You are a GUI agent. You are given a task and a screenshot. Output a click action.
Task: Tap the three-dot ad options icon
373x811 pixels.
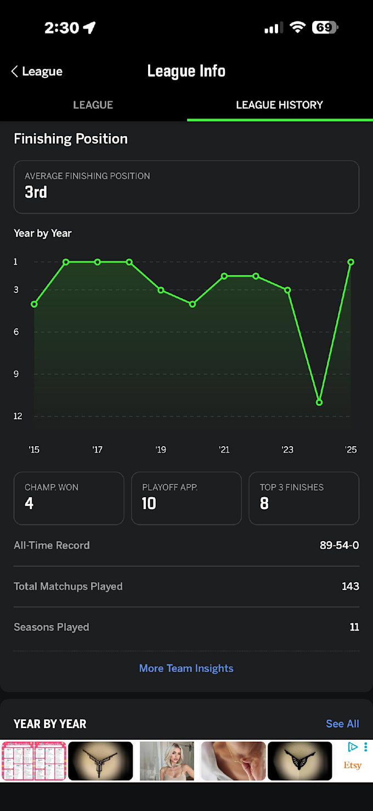[x=366, y=747]
